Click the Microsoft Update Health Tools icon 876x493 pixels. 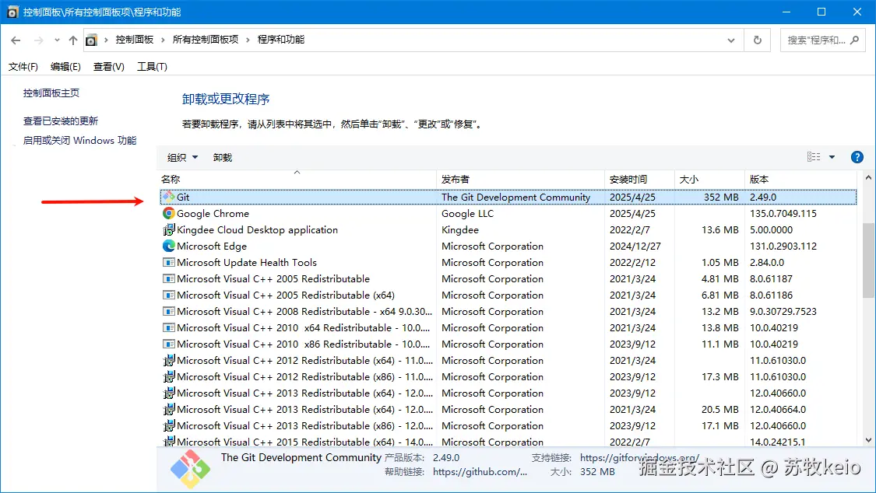click(x=169, y=262)
